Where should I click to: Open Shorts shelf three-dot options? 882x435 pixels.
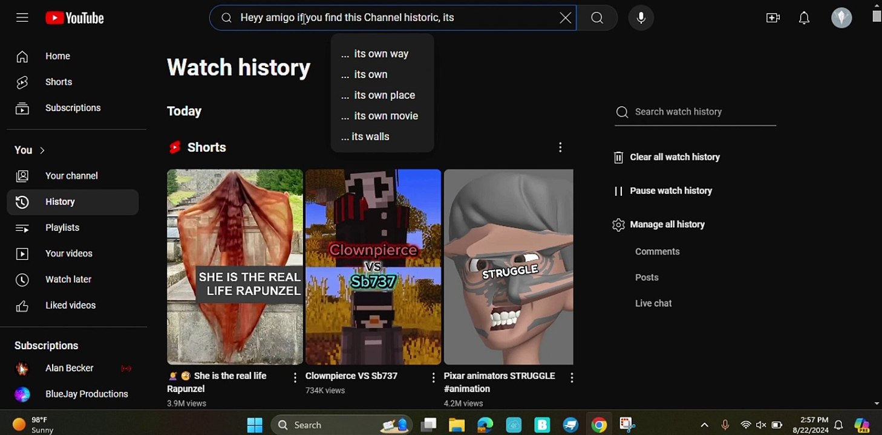(560, 147)
